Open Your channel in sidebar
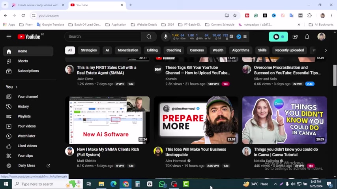This screenshot has width=337, height=189. [x=28, y=97]
